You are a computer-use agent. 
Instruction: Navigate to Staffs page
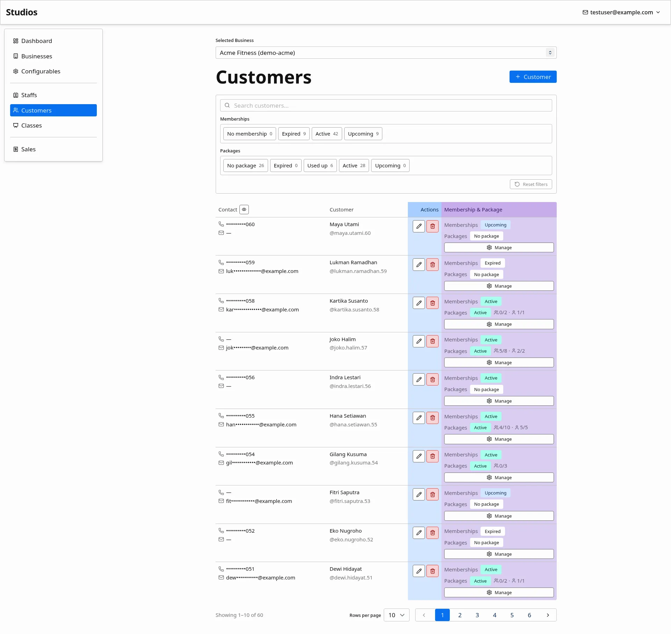pos(53,95)
